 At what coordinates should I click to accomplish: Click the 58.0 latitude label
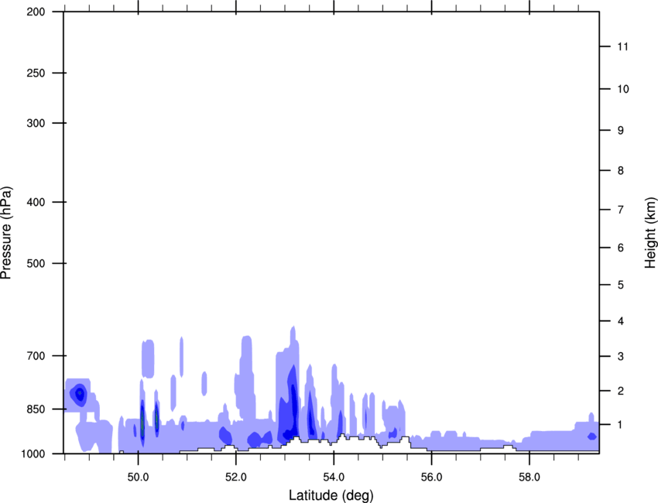pyautogui.click(x=529, y=477)
